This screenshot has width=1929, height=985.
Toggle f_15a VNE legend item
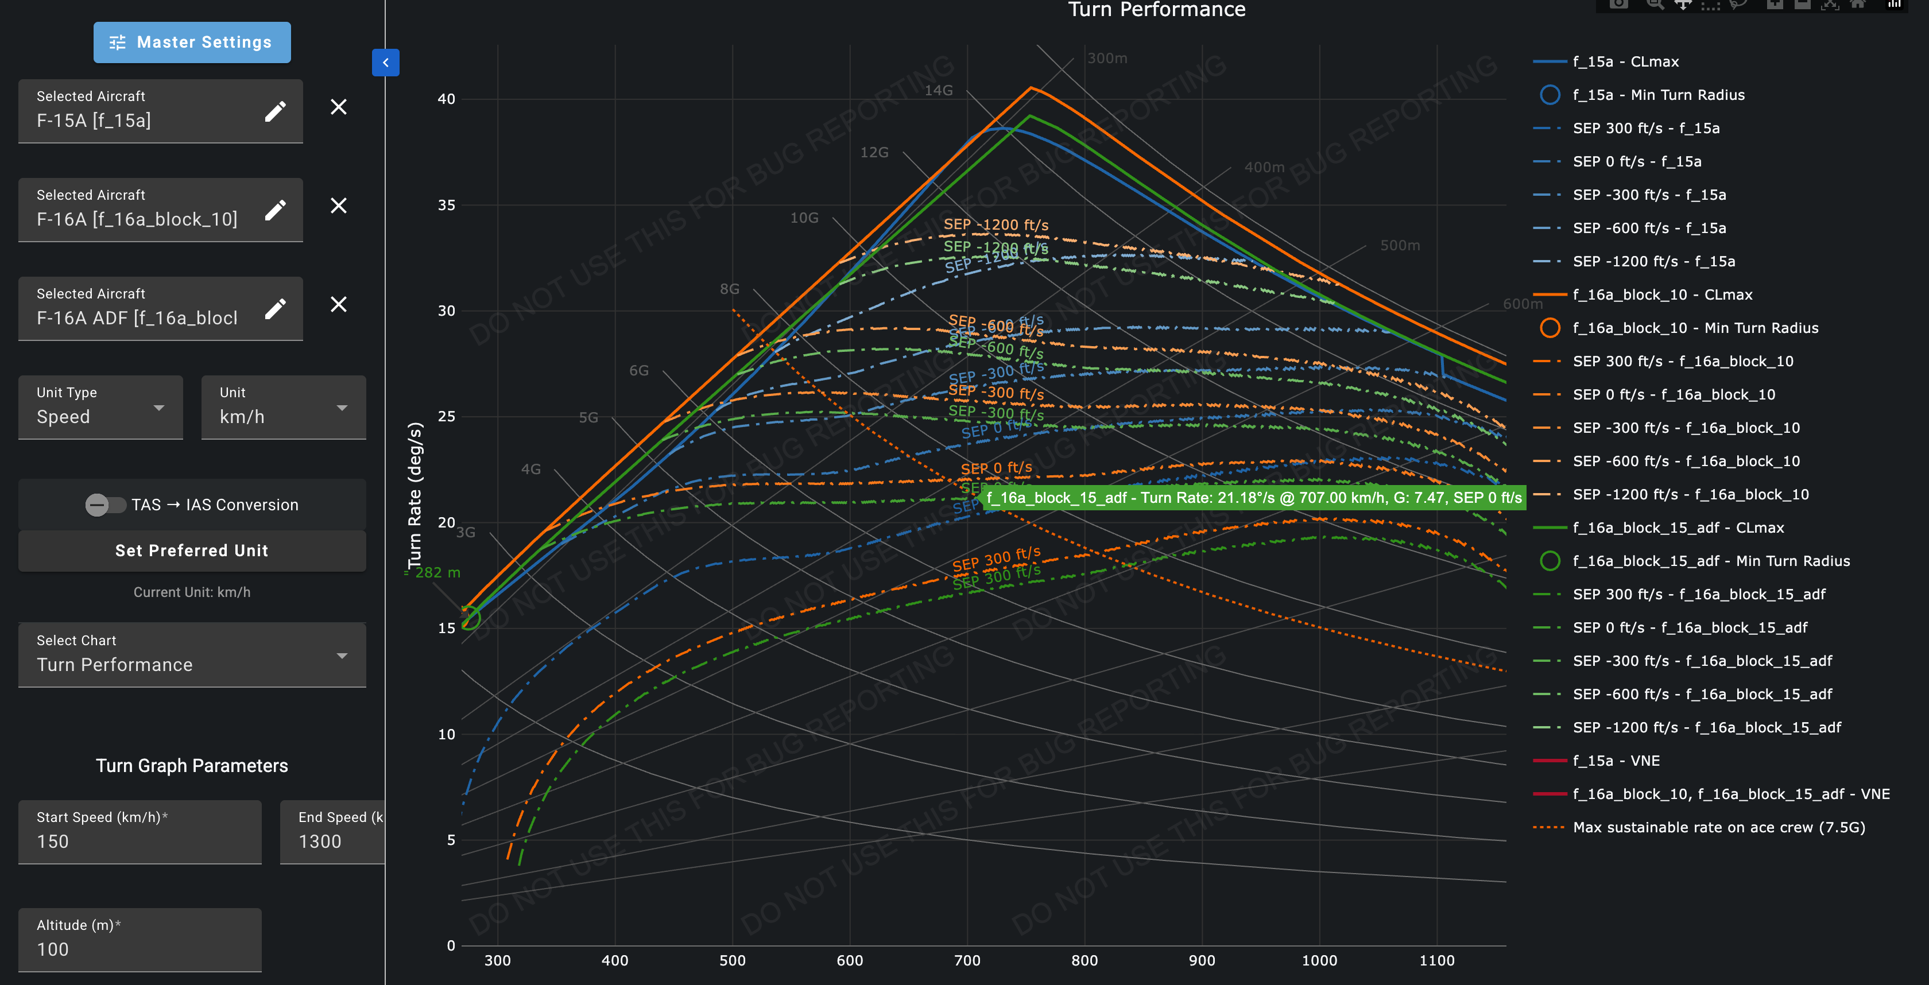1615,761
